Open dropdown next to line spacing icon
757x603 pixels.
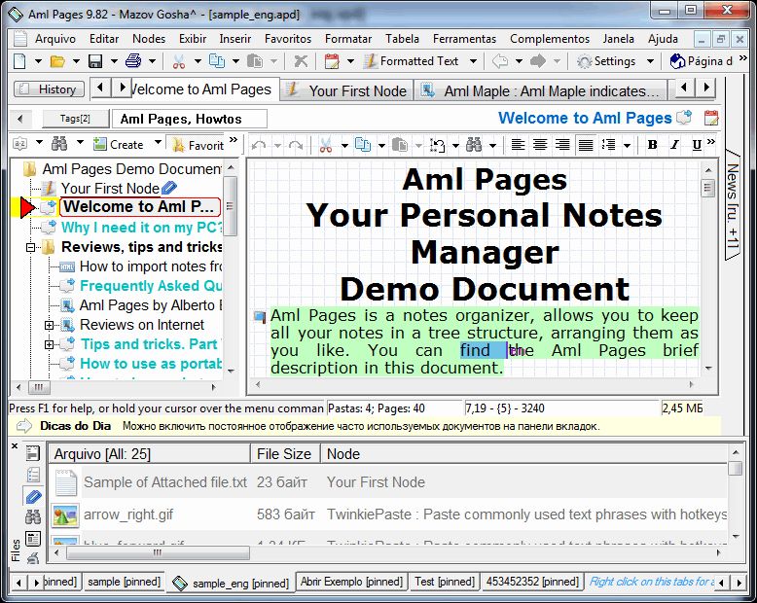click(627, 145)
